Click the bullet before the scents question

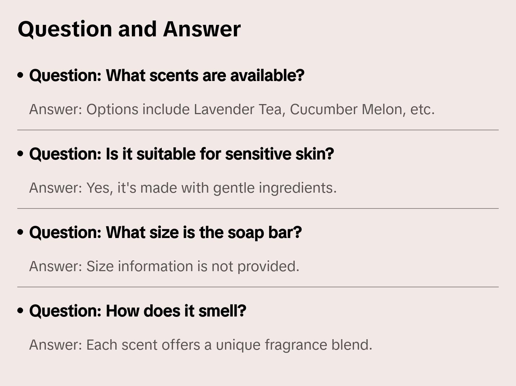click(x=21, y=75)
